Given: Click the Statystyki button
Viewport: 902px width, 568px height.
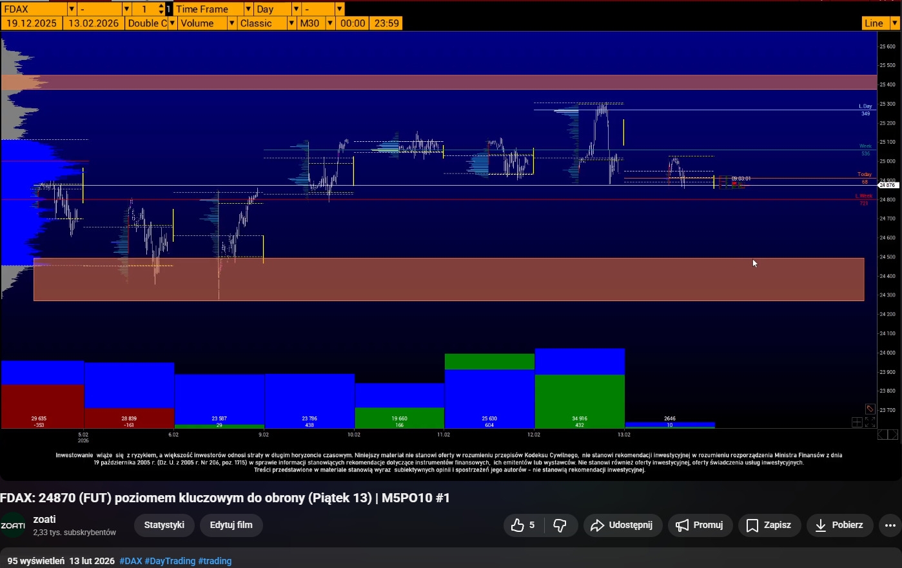Looking at the screenshot, I should (x=164, y=525).
